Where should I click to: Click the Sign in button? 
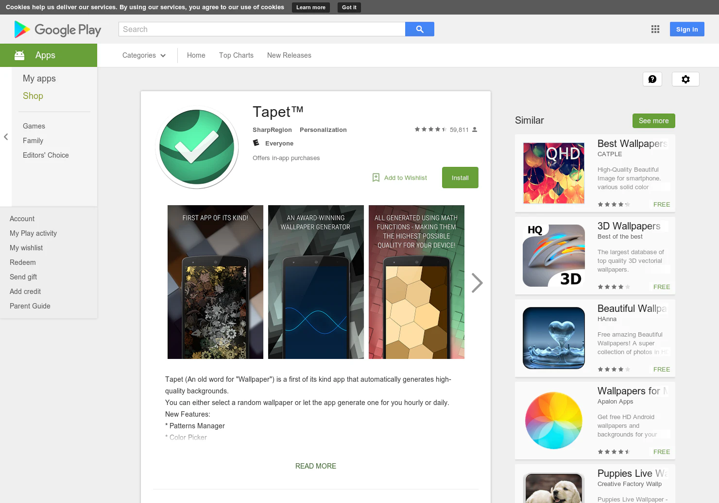pyautogui.click(x=687, y=29)
